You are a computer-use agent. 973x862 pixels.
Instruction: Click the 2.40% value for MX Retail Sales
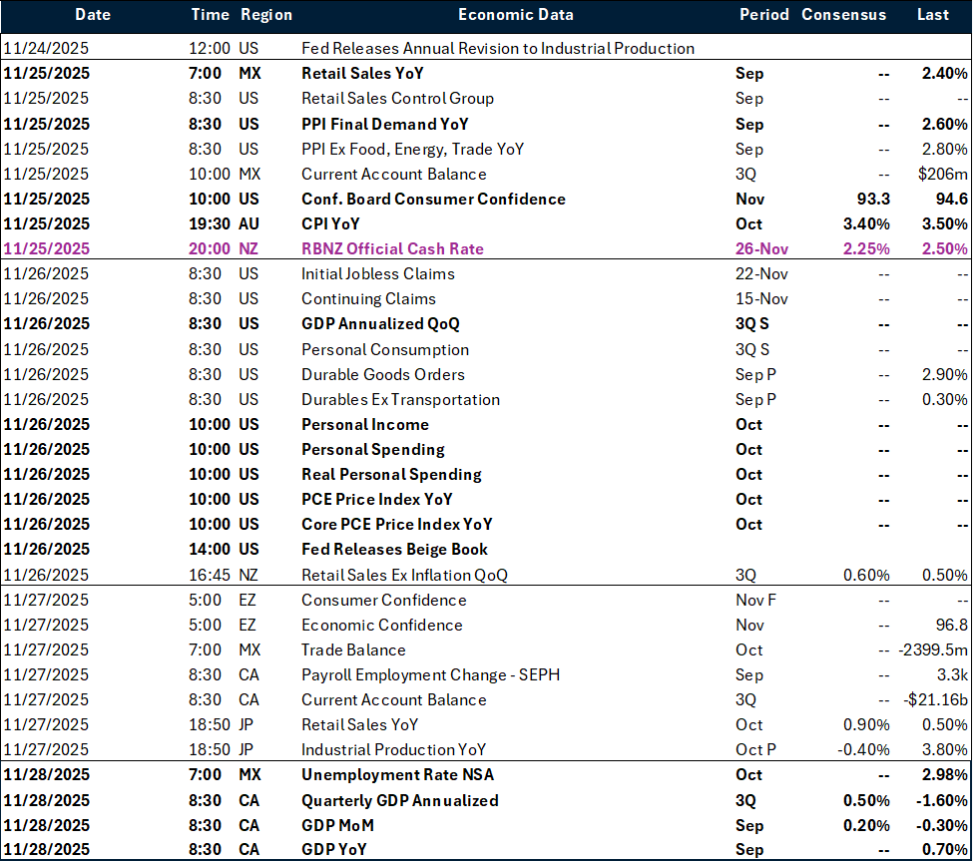pyautogui.click(x=944, y=73)
